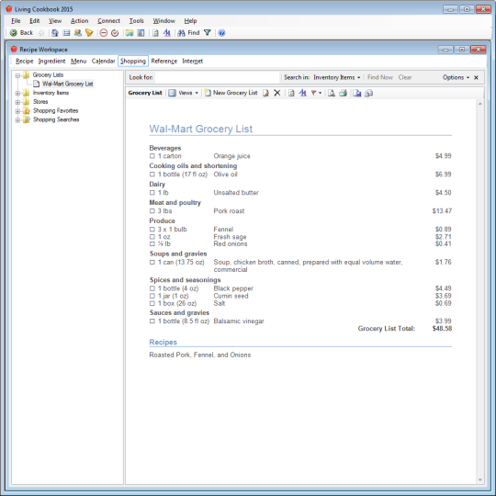This screenshot has height=496, width=496.
Task: Select Wal-Mart Grocery List tree item
Action: (67, 84)
